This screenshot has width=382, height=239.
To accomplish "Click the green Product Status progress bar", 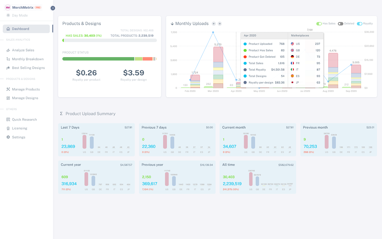I will [98, 59].
